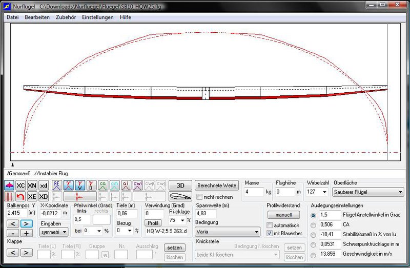Check the 'automatisch' profile drag option
The height and width of the screenshot is (268, 410).
[270, 225]
